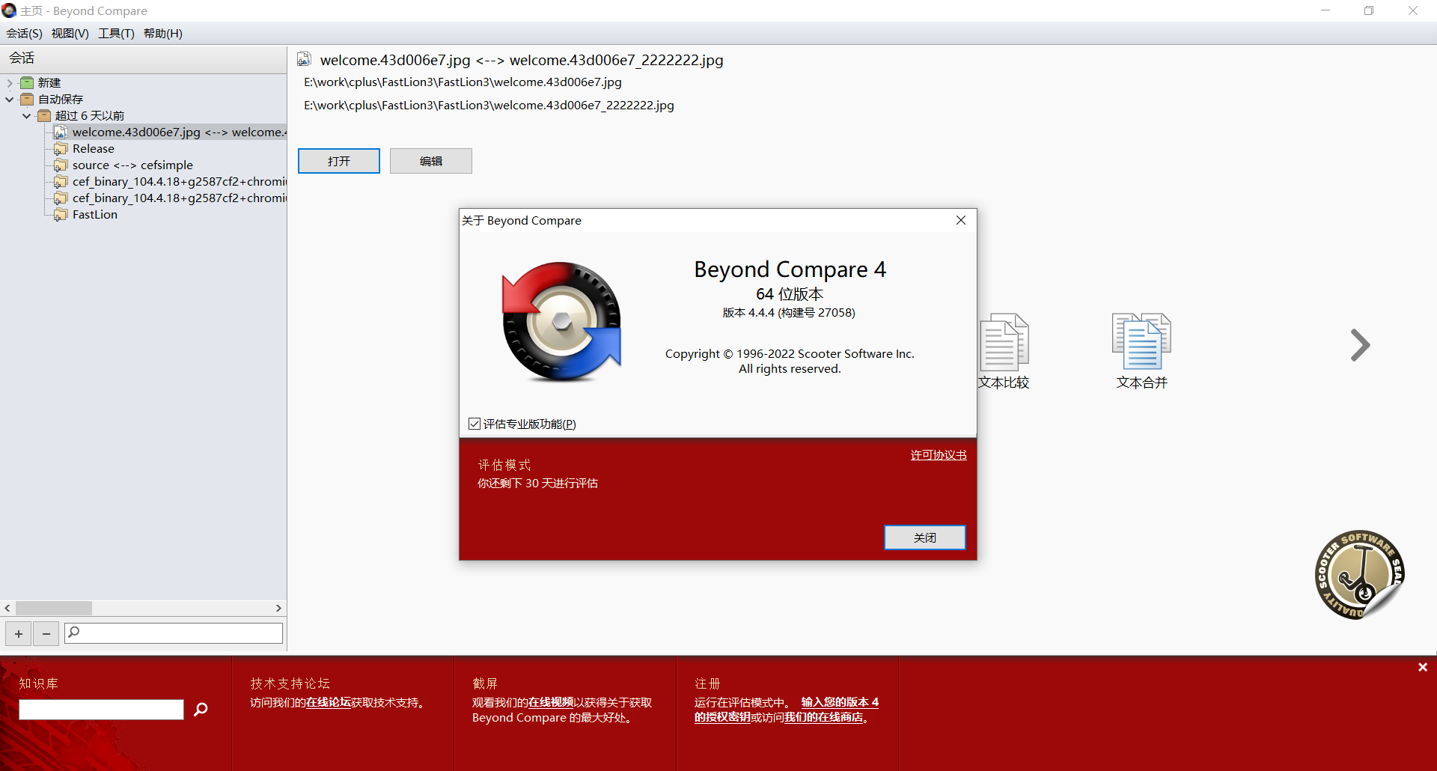Click the Scooter Software quality seal
The width and height of the screenshot is (1437, 771).
1360,575
